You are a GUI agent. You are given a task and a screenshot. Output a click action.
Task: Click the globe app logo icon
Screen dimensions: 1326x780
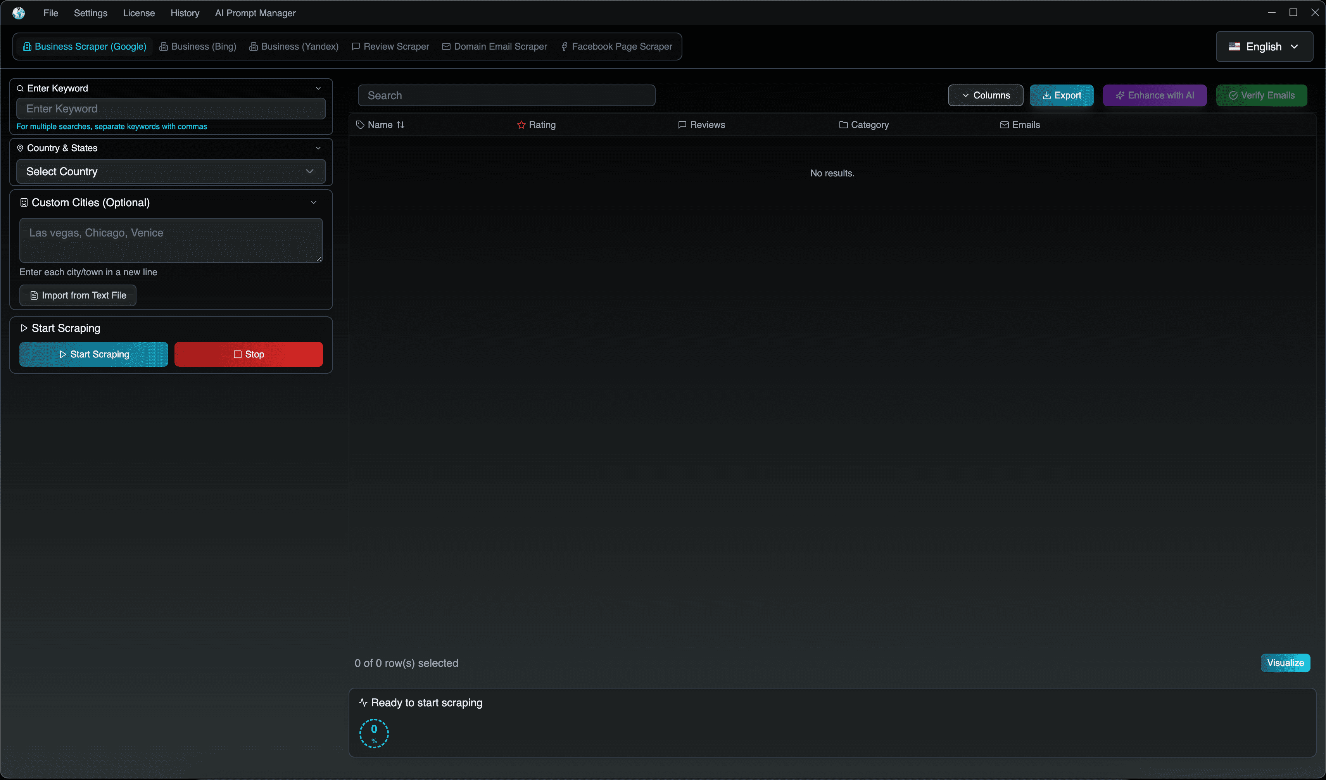19,13
